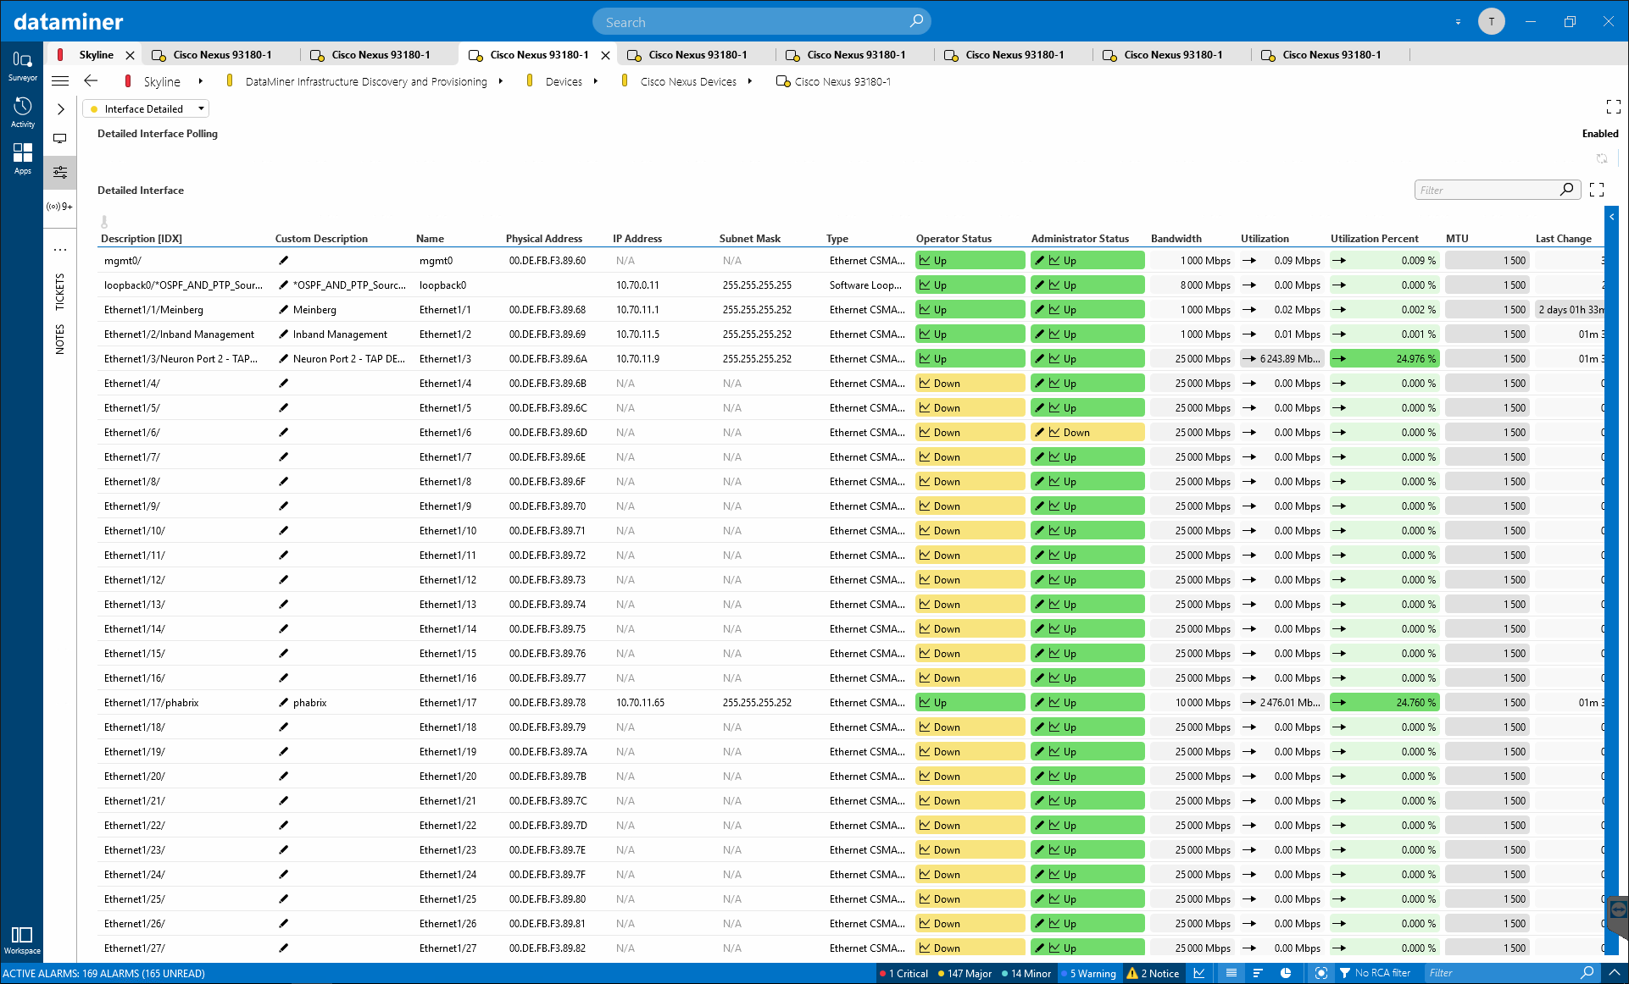Image resolution: width=1629 pixels, height=984 pixels.
Task: Edit Administrator Status pencil for Ethernet1/6
Action: (x=1040, y=432)
